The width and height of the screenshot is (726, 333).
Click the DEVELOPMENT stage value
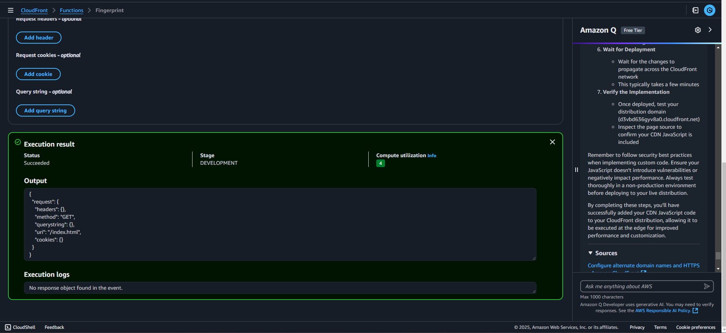[x=219, y=163]
